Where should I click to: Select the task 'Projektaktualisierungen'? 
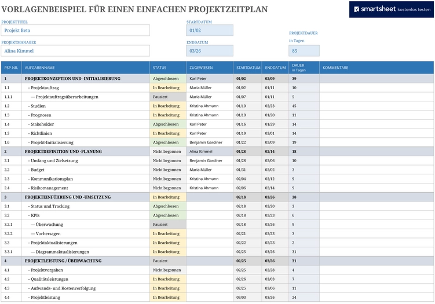(53, 243)
